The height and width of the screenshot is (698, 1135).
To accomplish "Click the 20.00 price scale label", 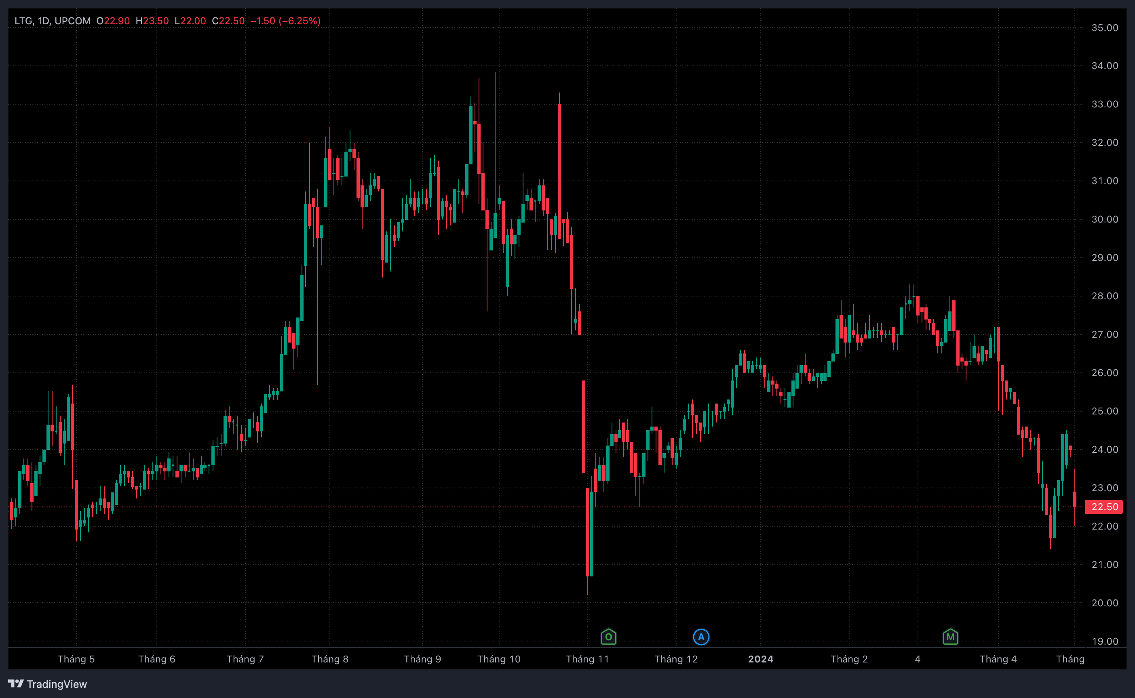I will click(1105, 602).
